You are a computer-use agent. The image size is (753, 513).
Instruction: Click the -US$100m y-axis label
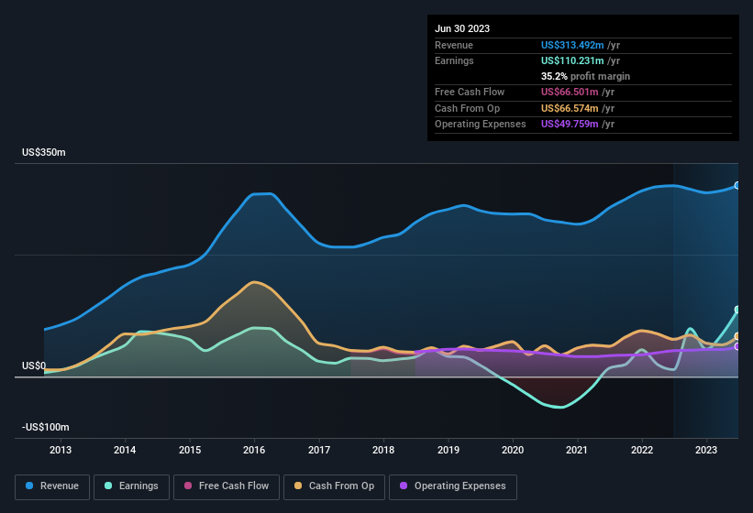46,427
